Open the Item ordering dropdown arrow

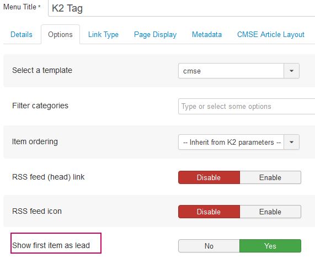point(291,142)
